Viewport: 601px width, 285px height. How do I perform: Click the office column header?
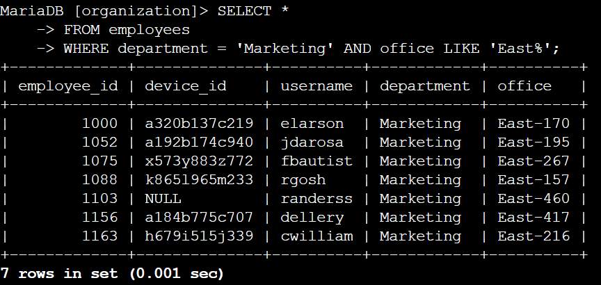coord(524,86)
